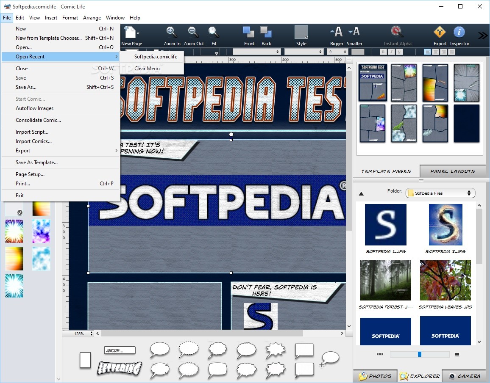Open the font family dropdown
This screenshot has height=383, width=490.
(x=256, y=52)
